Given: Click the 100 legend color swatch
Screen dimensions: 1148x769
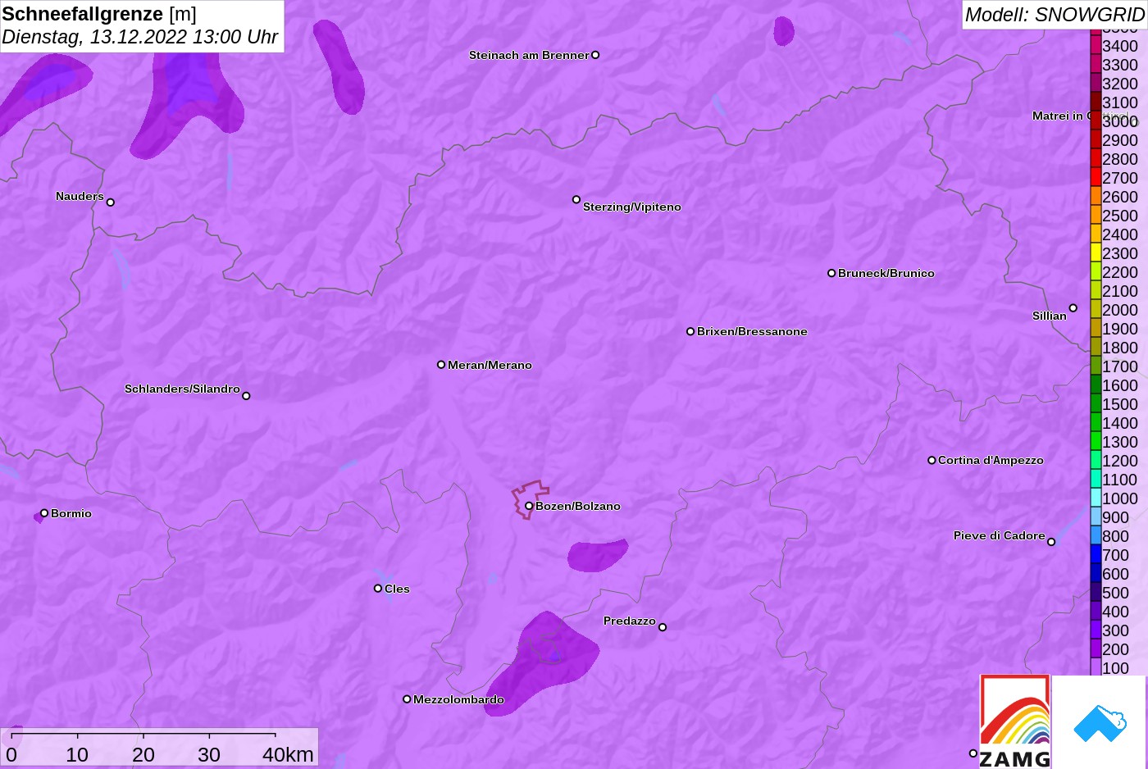Looking at the screenshot, I should [1096, 668].
